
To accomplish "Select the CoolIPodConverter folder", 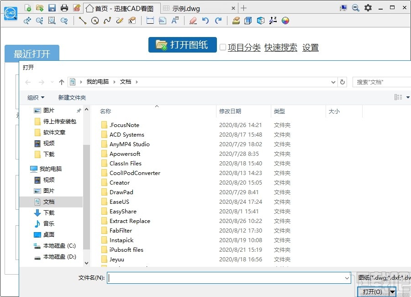I will (x=135, y=173).
